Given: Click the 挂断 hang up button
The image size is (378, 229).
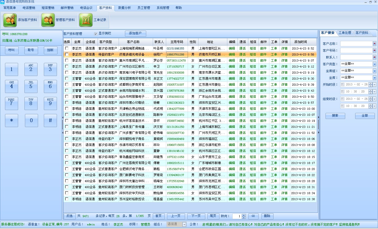Looking at the screenshot, I should 50,50.
